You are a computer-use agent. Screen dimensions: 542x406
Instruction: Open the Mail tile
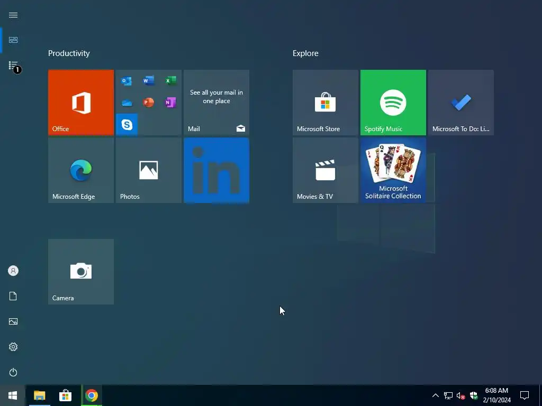(216, 103)
